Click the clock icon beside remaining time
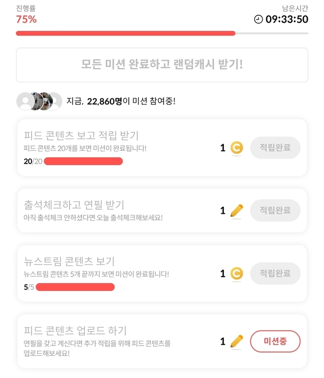 [x=258, y=19]
